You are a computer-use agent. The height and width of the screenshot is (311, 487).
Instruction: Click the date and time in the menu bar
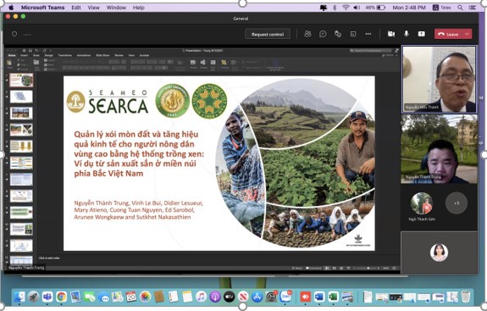409,8
